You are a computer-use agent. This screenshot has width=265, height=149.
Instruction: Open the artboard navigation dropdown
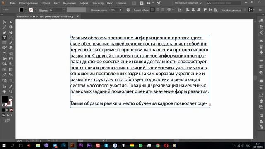[x=49, y=141]
